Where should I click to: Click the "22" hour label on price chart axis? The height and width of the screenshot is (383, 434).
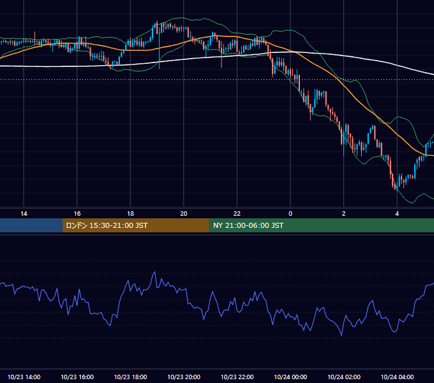point(237,214)
